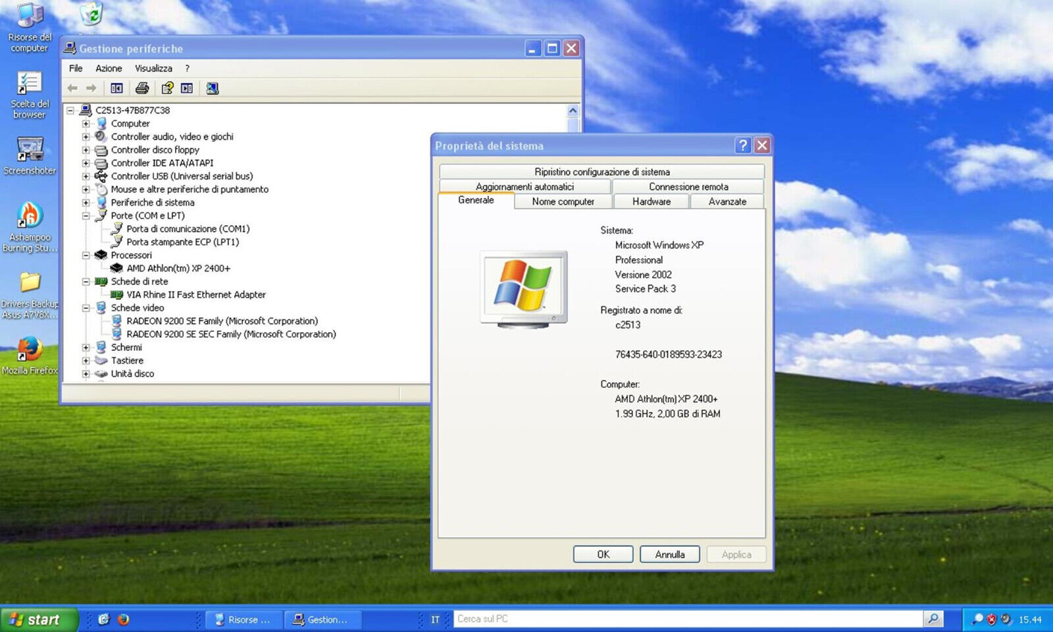Open the Azione menu

pos(109,68)
